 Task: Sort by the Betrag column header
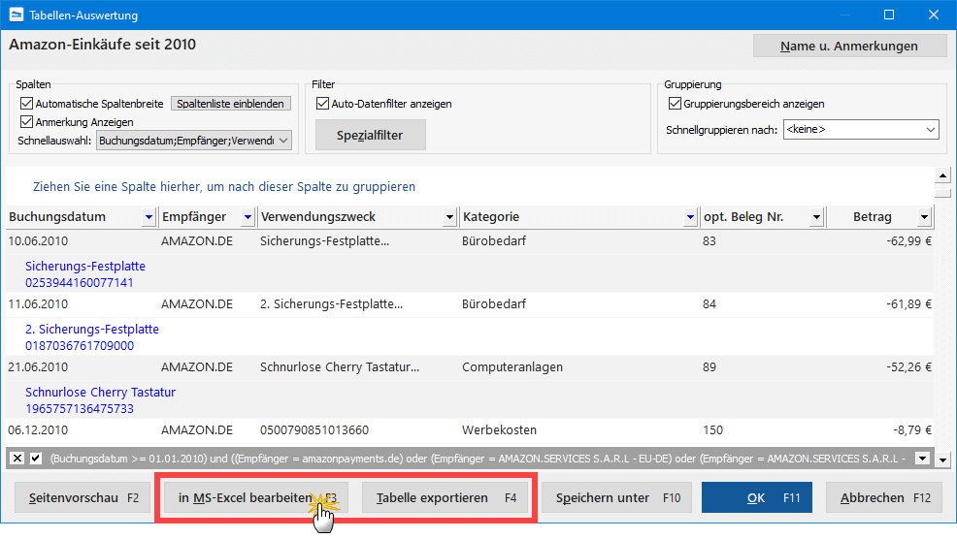click(x=873, y=216)
